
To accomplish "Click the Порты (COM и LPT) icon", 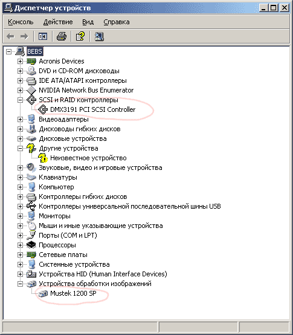I will coord(31,235).
